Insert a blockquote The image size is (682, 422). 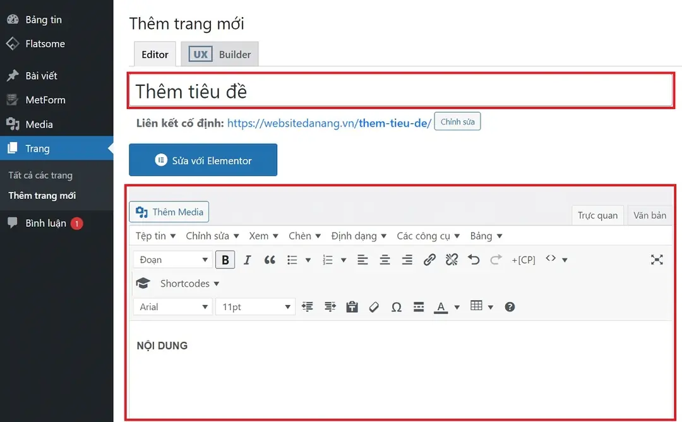270,259
